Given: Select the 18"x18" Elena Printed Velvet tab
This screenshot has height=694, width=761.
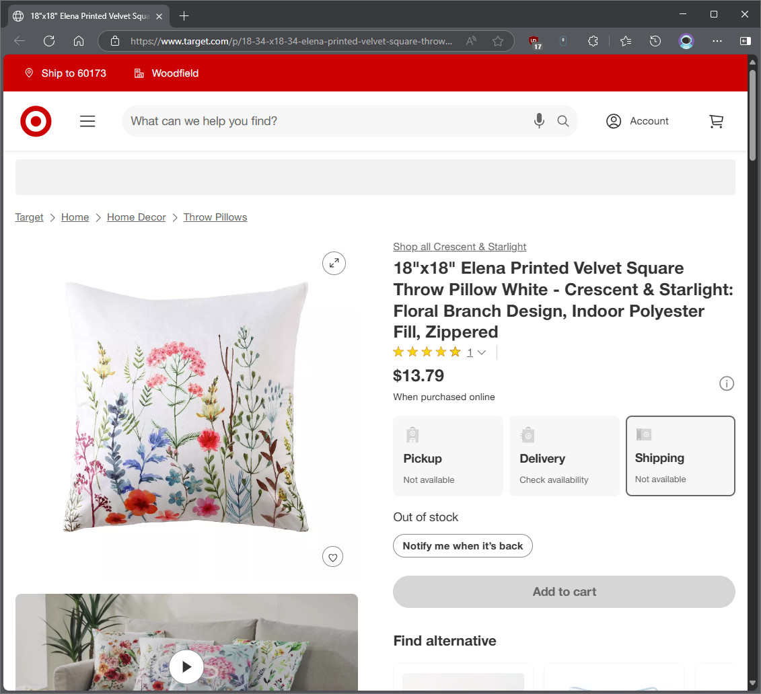Looking at the screenshot, I should pos(89,16).
